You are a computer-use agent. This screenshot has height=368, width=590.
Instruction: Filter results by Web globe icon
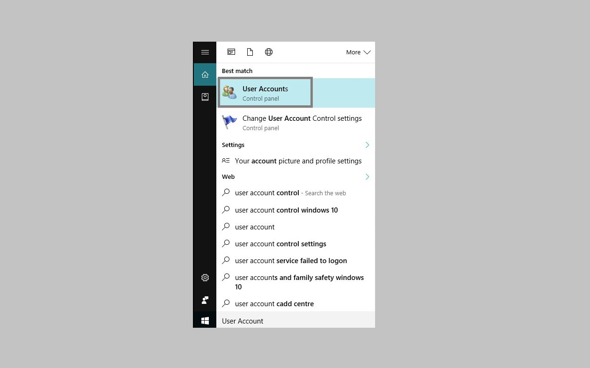(269, 52)
